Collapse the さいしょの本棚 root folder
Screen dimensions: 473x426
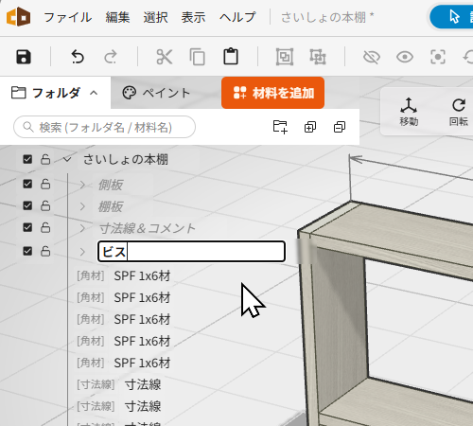[67, 159]
